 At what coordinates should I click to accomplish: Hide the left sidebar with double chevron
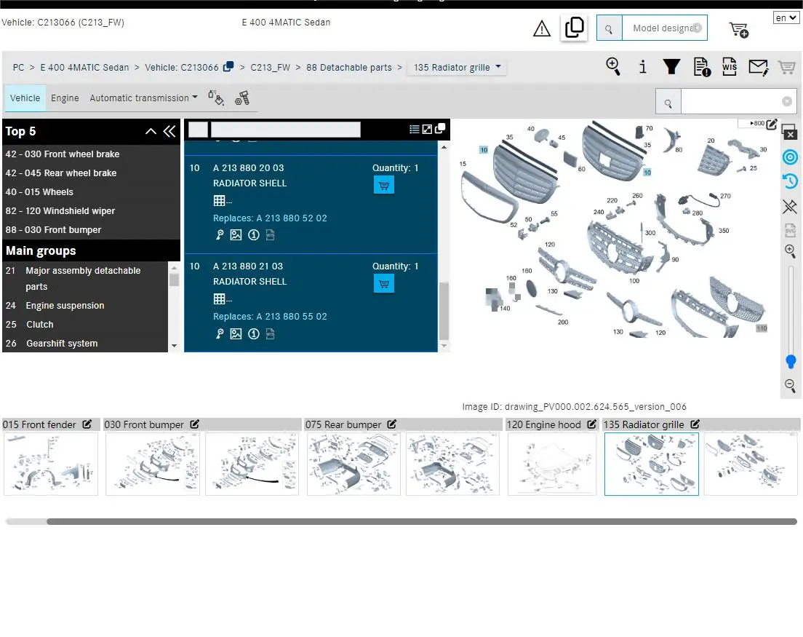[169, 131]
